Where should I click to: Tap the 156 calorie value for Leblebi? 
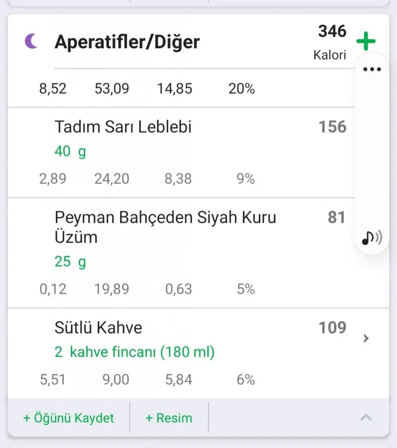click(x=332, y=127)
